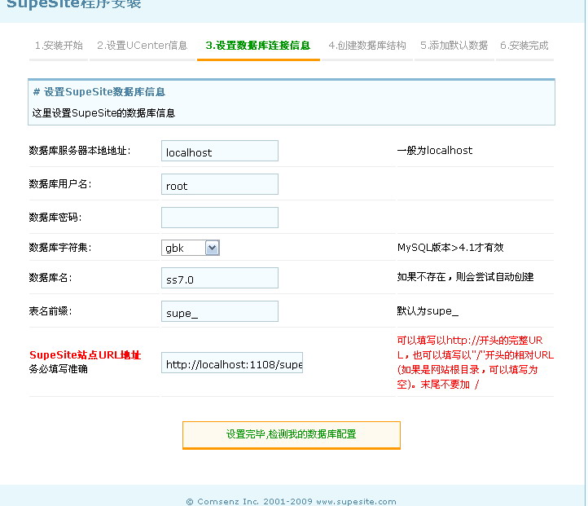Click the 务必填写准确 note text
The height and width of the screenshot is (506, 588).
click(58, 369)
